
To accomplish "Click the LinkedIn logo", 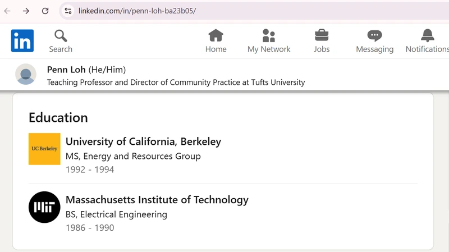I will (x=22, y=40).
